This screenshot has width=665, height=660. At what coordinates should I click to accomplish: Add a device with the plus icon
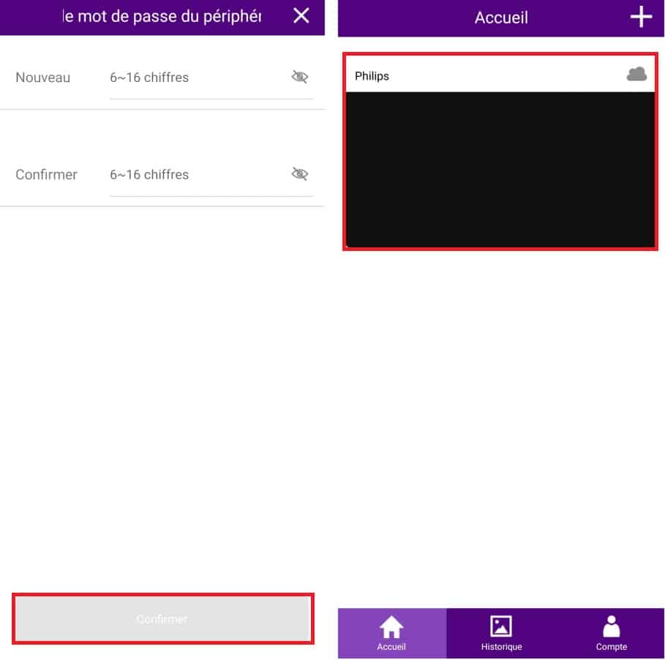[641, 17]
